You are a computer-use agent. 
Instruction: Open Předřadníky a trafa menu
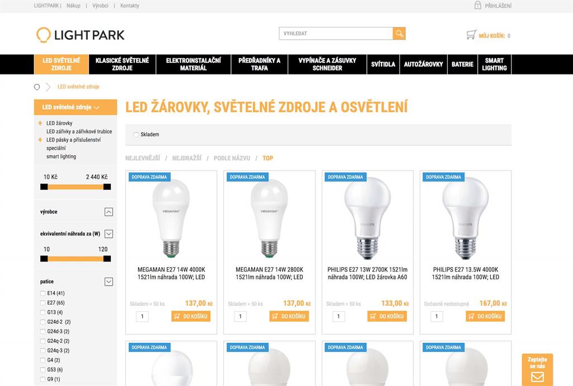260,64
